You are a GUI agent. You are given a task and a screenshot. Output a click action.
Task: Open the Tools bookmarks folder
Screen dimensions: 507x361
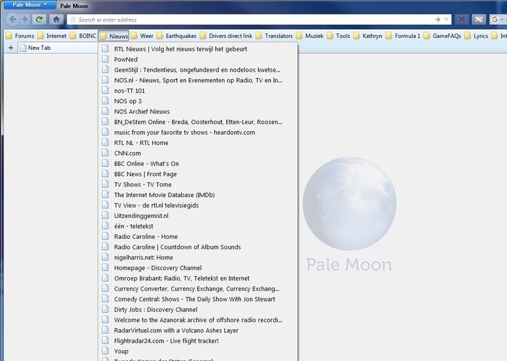click(x=338, y=35)
